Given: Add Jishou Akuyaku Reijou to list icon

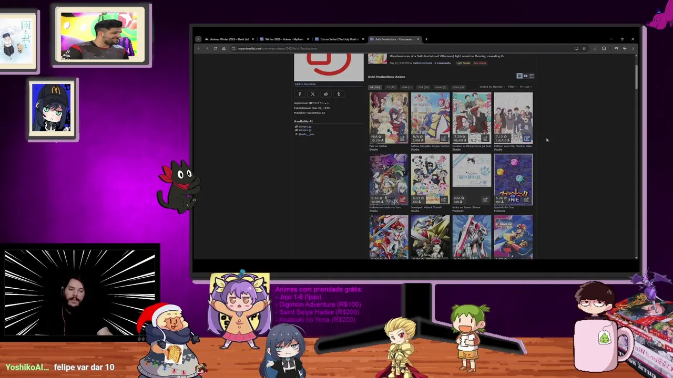Looking at the screenshot, I should click(x=444, y=138).
